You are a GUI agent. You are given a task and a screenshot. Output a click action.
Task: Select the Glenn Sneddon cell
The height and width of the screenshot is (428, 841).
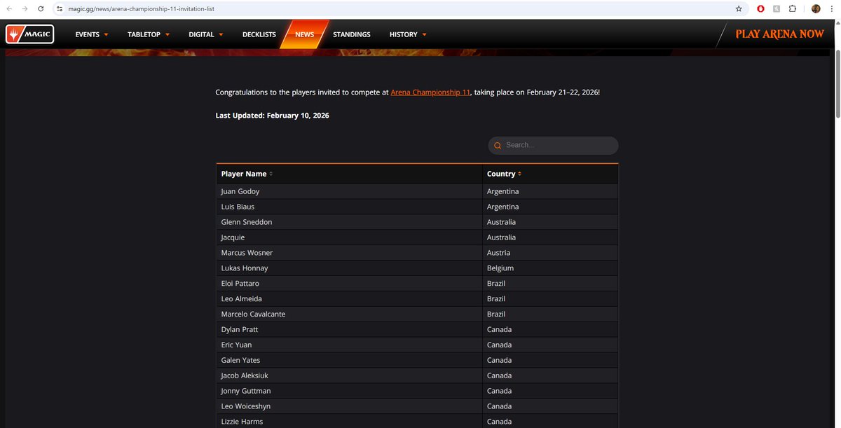[349, 222]
